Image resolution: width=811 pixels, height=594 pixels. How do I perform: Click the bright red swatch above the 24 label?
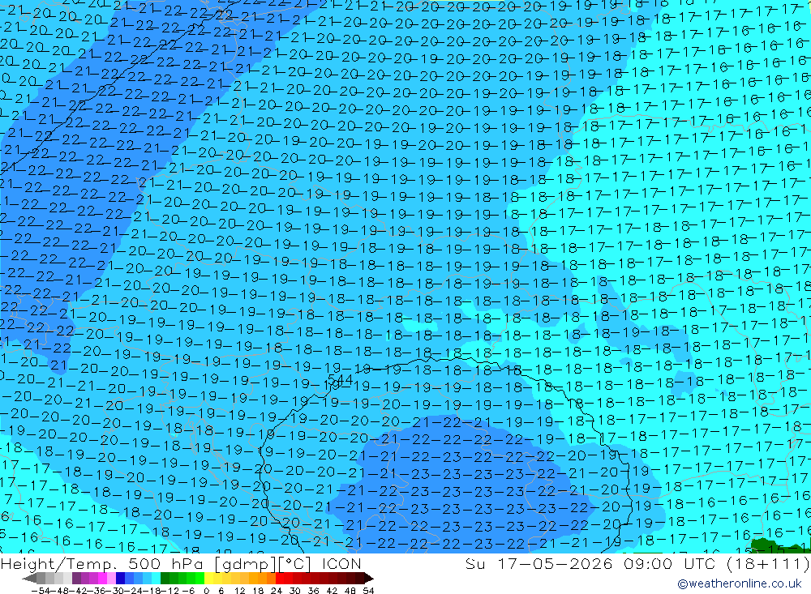pyautogui.click(x=280, y=578)
